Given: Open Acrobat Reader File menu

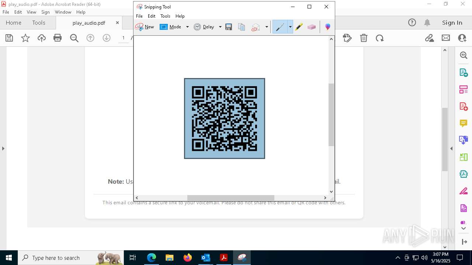Looking at the screenshot, I should point(6,12).
